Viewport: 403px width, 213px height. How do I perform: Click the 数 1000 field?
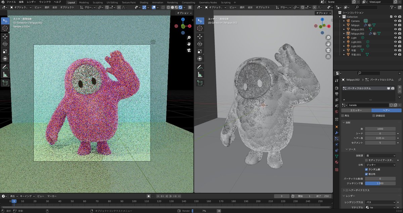[x=380, y=129]
